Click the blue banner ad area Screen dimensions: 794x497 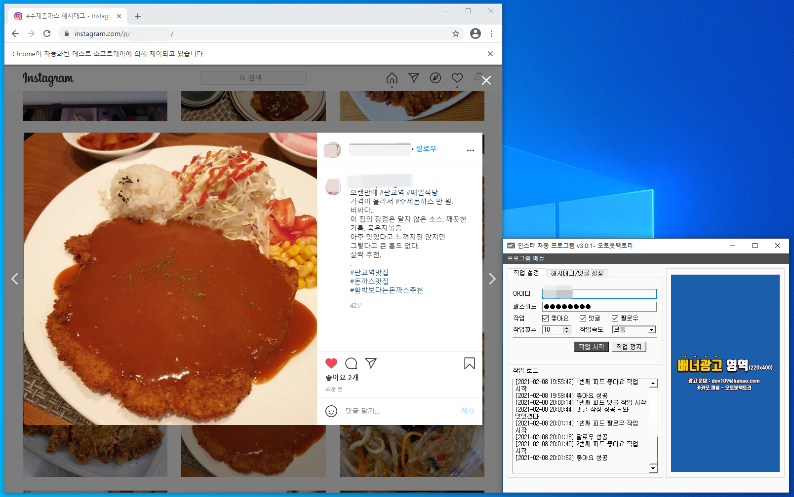pos(725,373)
